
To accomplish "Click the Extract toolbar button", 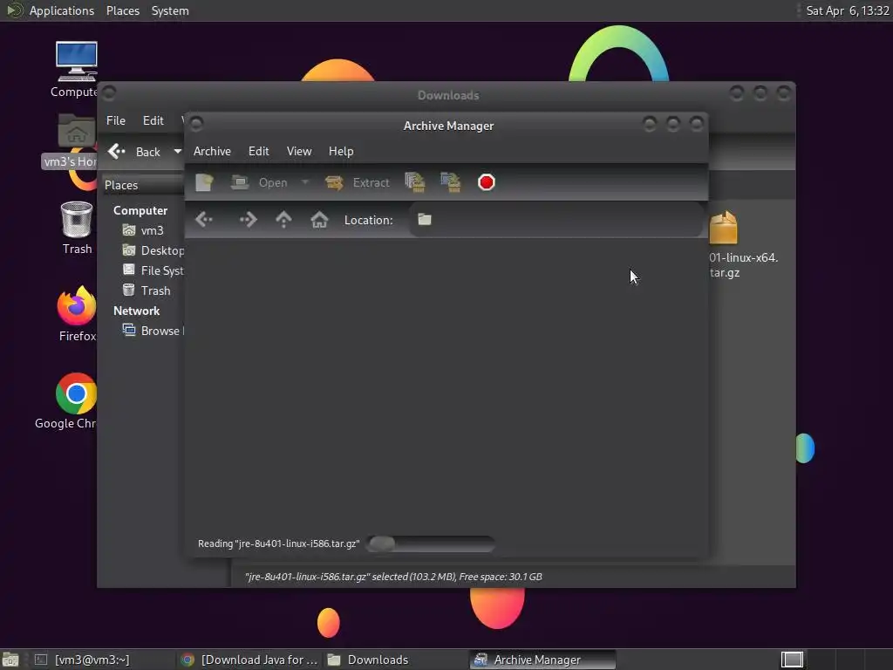I will click(357, 182).
